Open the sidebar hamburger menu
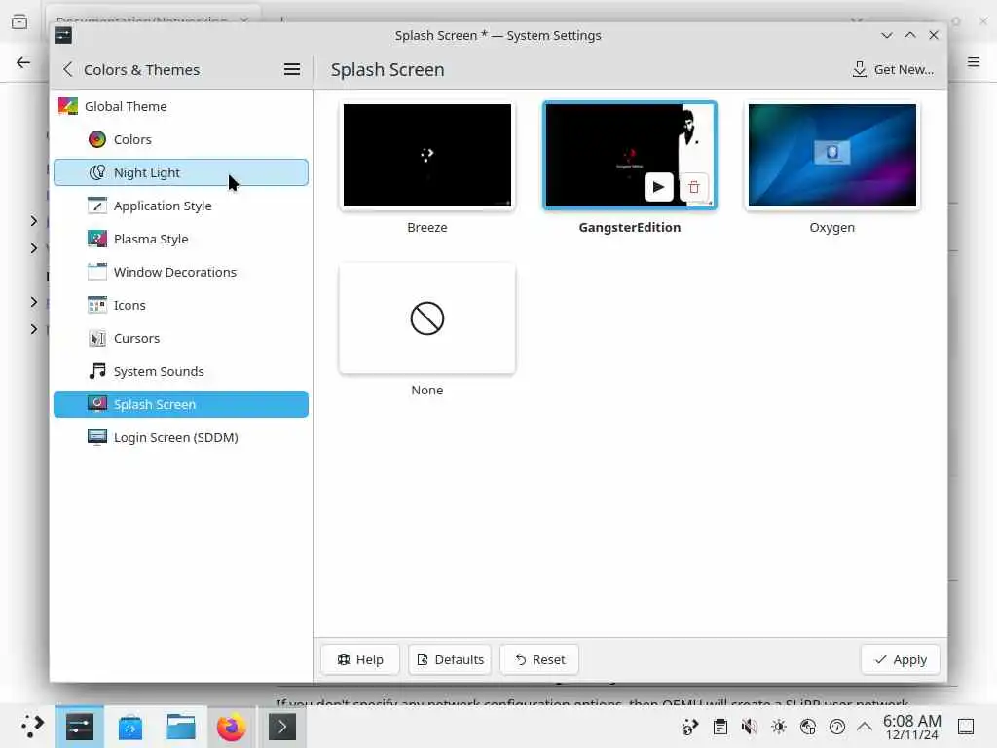The width and height of the screenshot is (997, 748). [292, 69]
